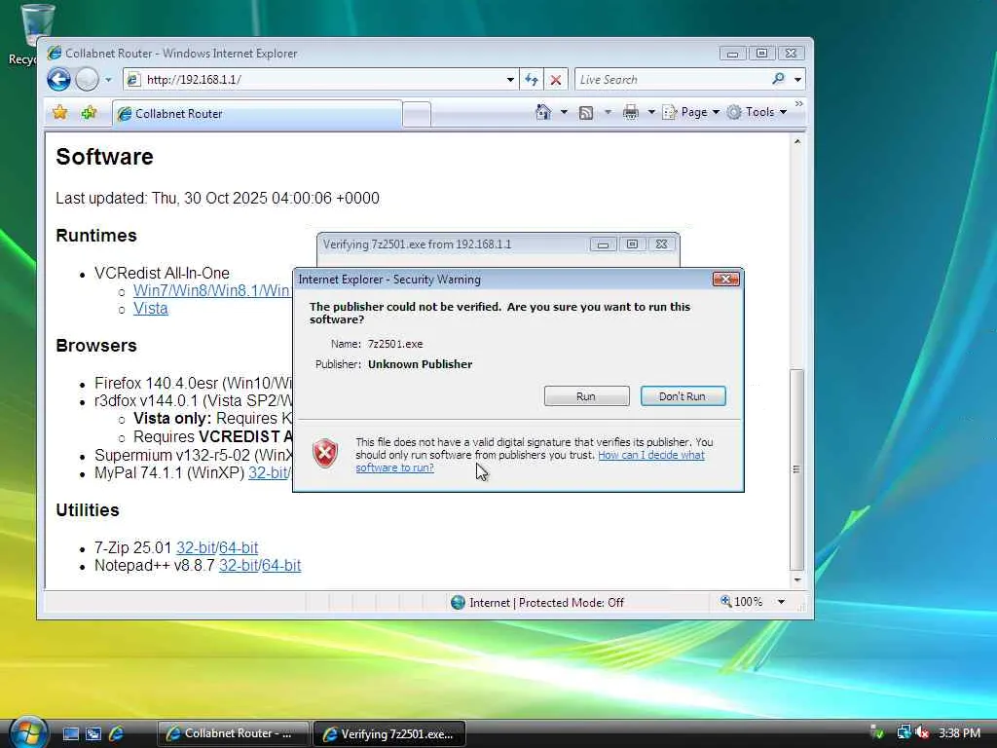Click the red shield warning icon
This screenshot has width=997, height=748.
click(325, 454)
